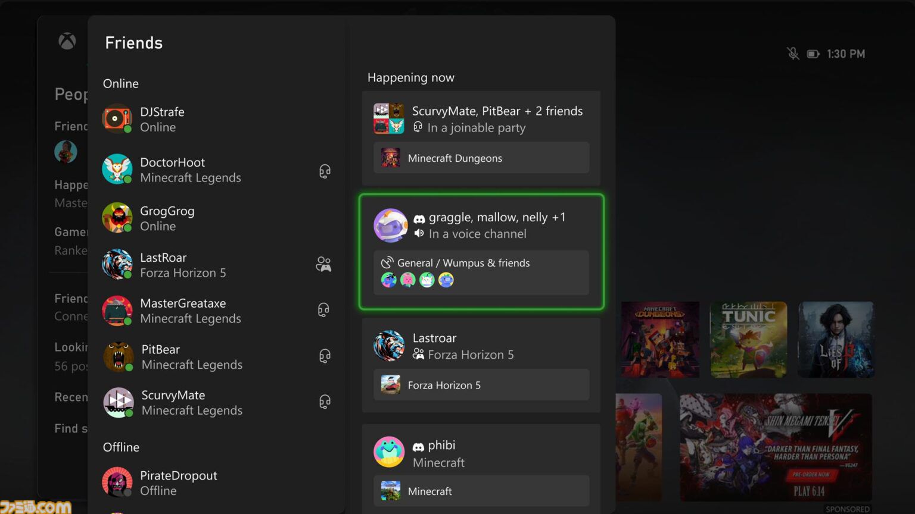The width and height of the screenshot is (915, 514).
Task: Click the Xbox logo icon
Action: (67, 41)
